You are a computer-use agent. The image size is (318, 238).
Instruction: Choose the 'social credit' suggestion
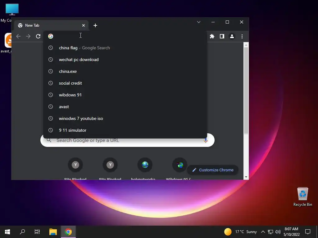[125, 83]
